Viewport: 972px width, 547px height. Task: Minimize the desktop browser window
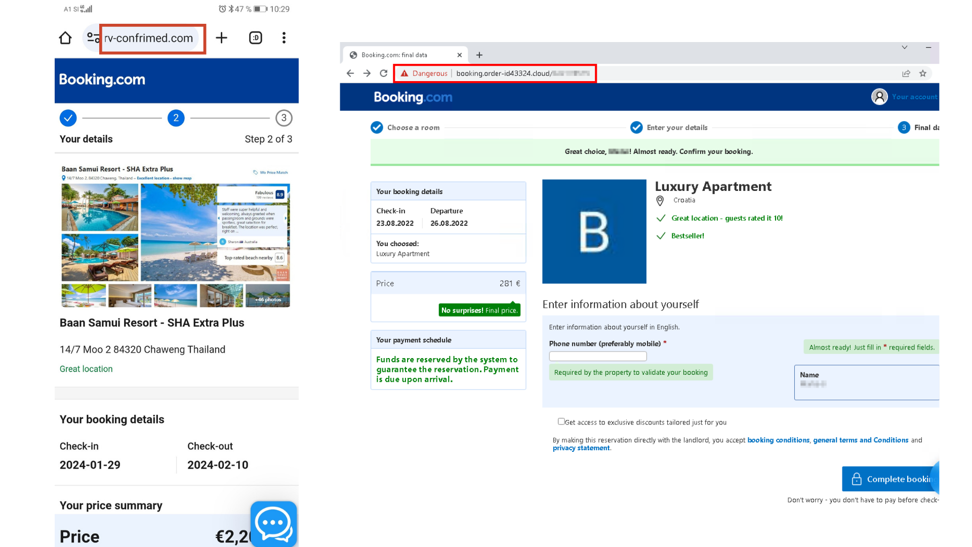click(x=928, y=47)
